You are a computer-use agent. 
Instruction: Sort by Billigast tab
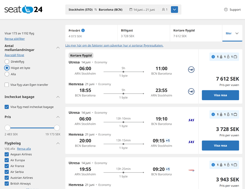coord(143,33)
